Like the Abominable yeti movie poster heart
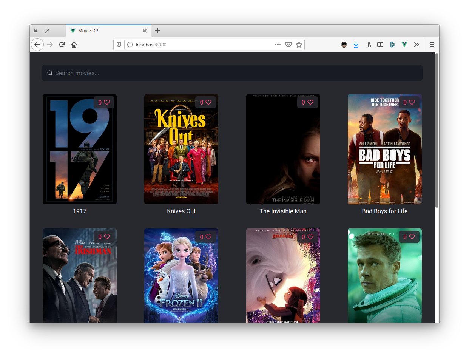469x358 pixels. pyautogui.click(x=307, y=237)
